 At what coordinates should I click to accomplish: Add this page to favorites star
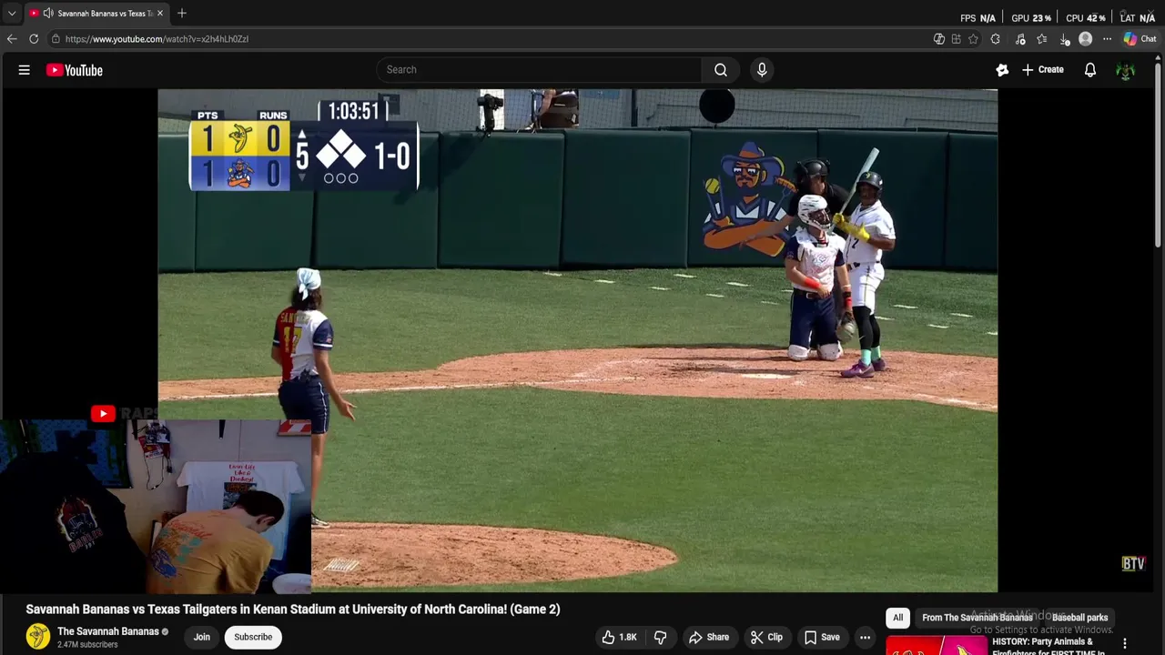click(x=973, y=39)
